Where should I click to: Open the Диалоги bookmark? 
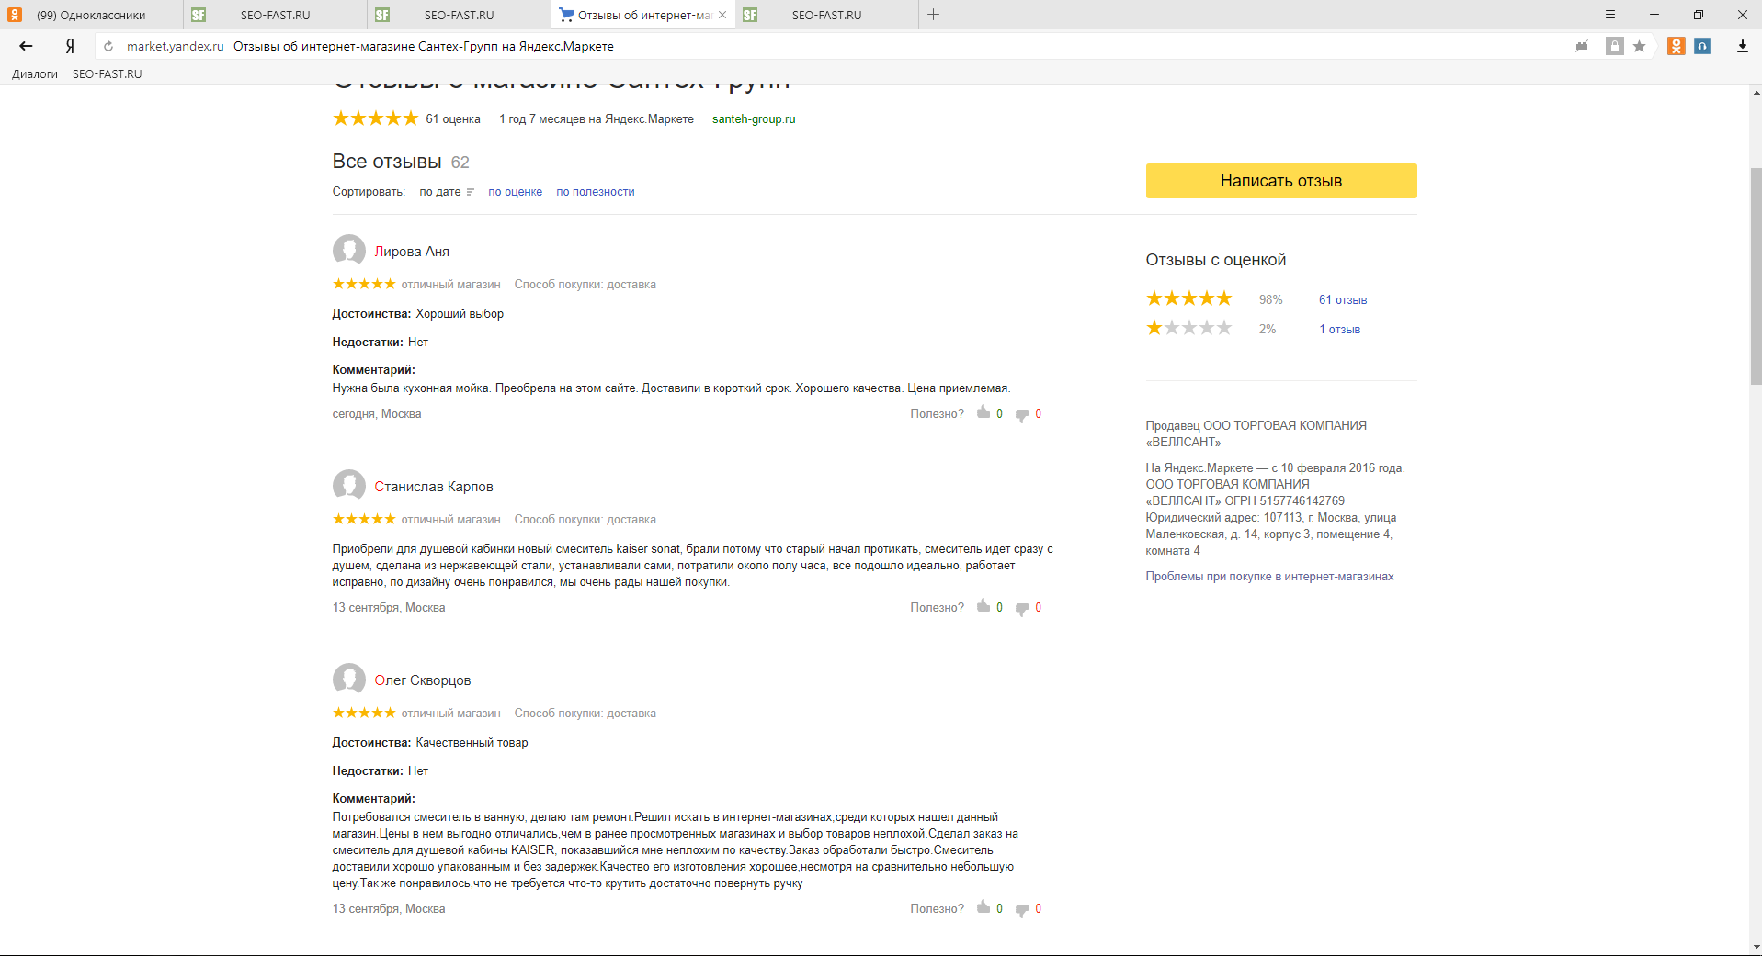[x=35, y=74]
